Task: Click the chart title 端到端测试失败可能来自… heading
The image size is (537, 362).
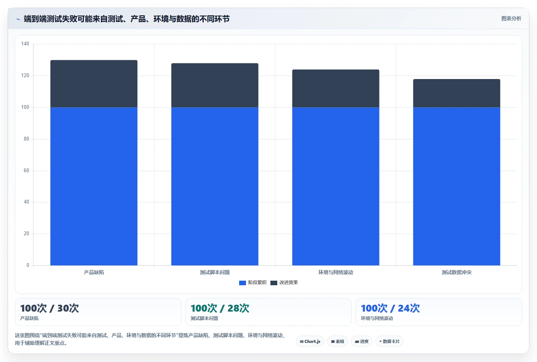Action: tap(127, 19)
